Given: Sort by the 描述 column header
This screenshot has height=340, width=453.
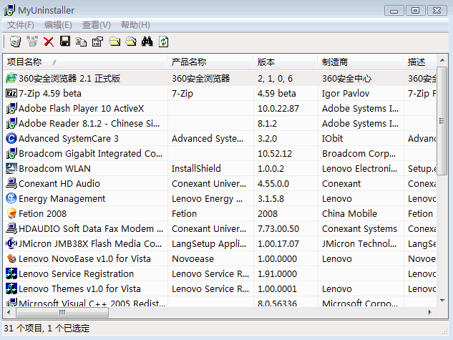Looking at the screenshot, I should point(420,62).
